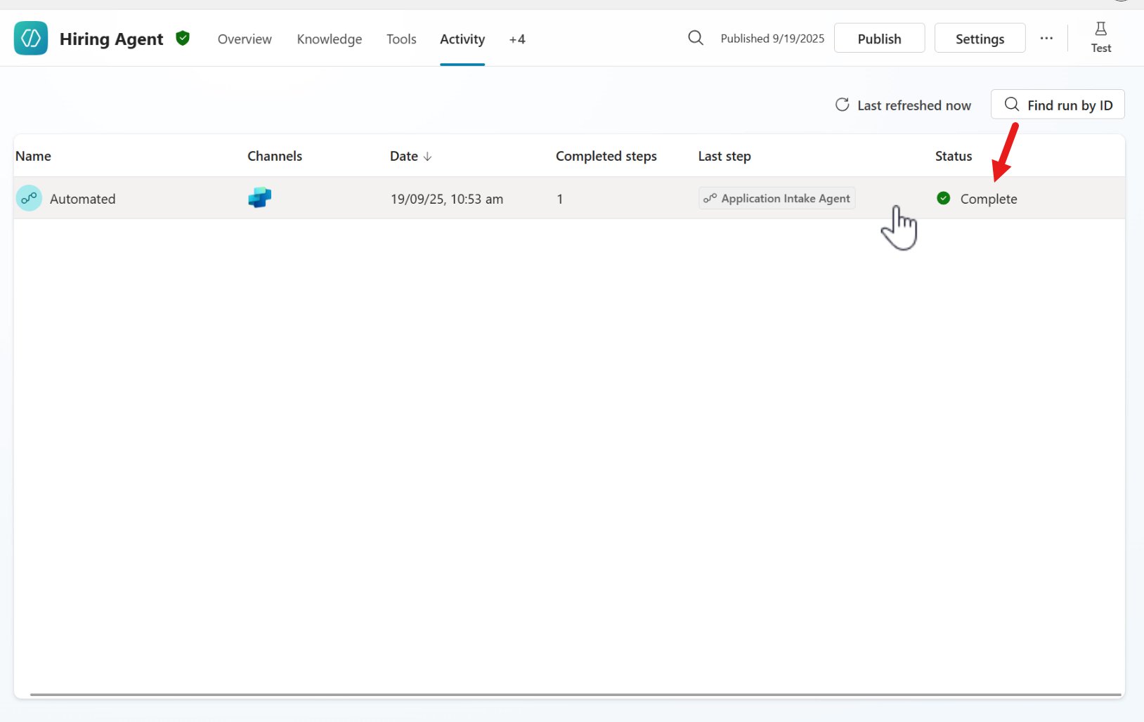Click the Automated run avatar icon
The height and width of the screenshot is (722, 1144).
pyautogui.click(x=30, y=199)
